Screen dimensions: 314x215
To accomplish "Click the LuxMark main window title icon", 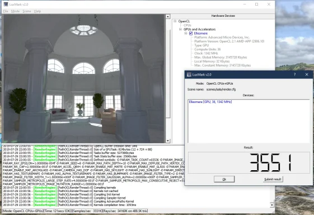I will 6,4.
